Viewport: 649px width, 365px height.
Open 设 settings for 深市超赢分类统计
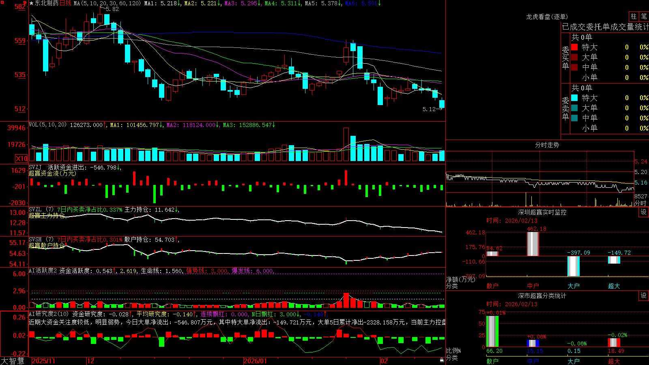pyautogui.click(x=644, y=296)
